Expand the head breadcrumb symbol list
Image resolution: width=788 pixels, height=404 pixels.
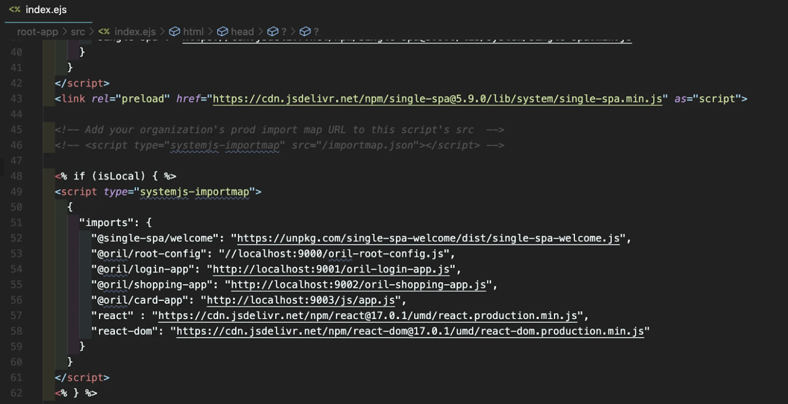[x=242, y=32]
